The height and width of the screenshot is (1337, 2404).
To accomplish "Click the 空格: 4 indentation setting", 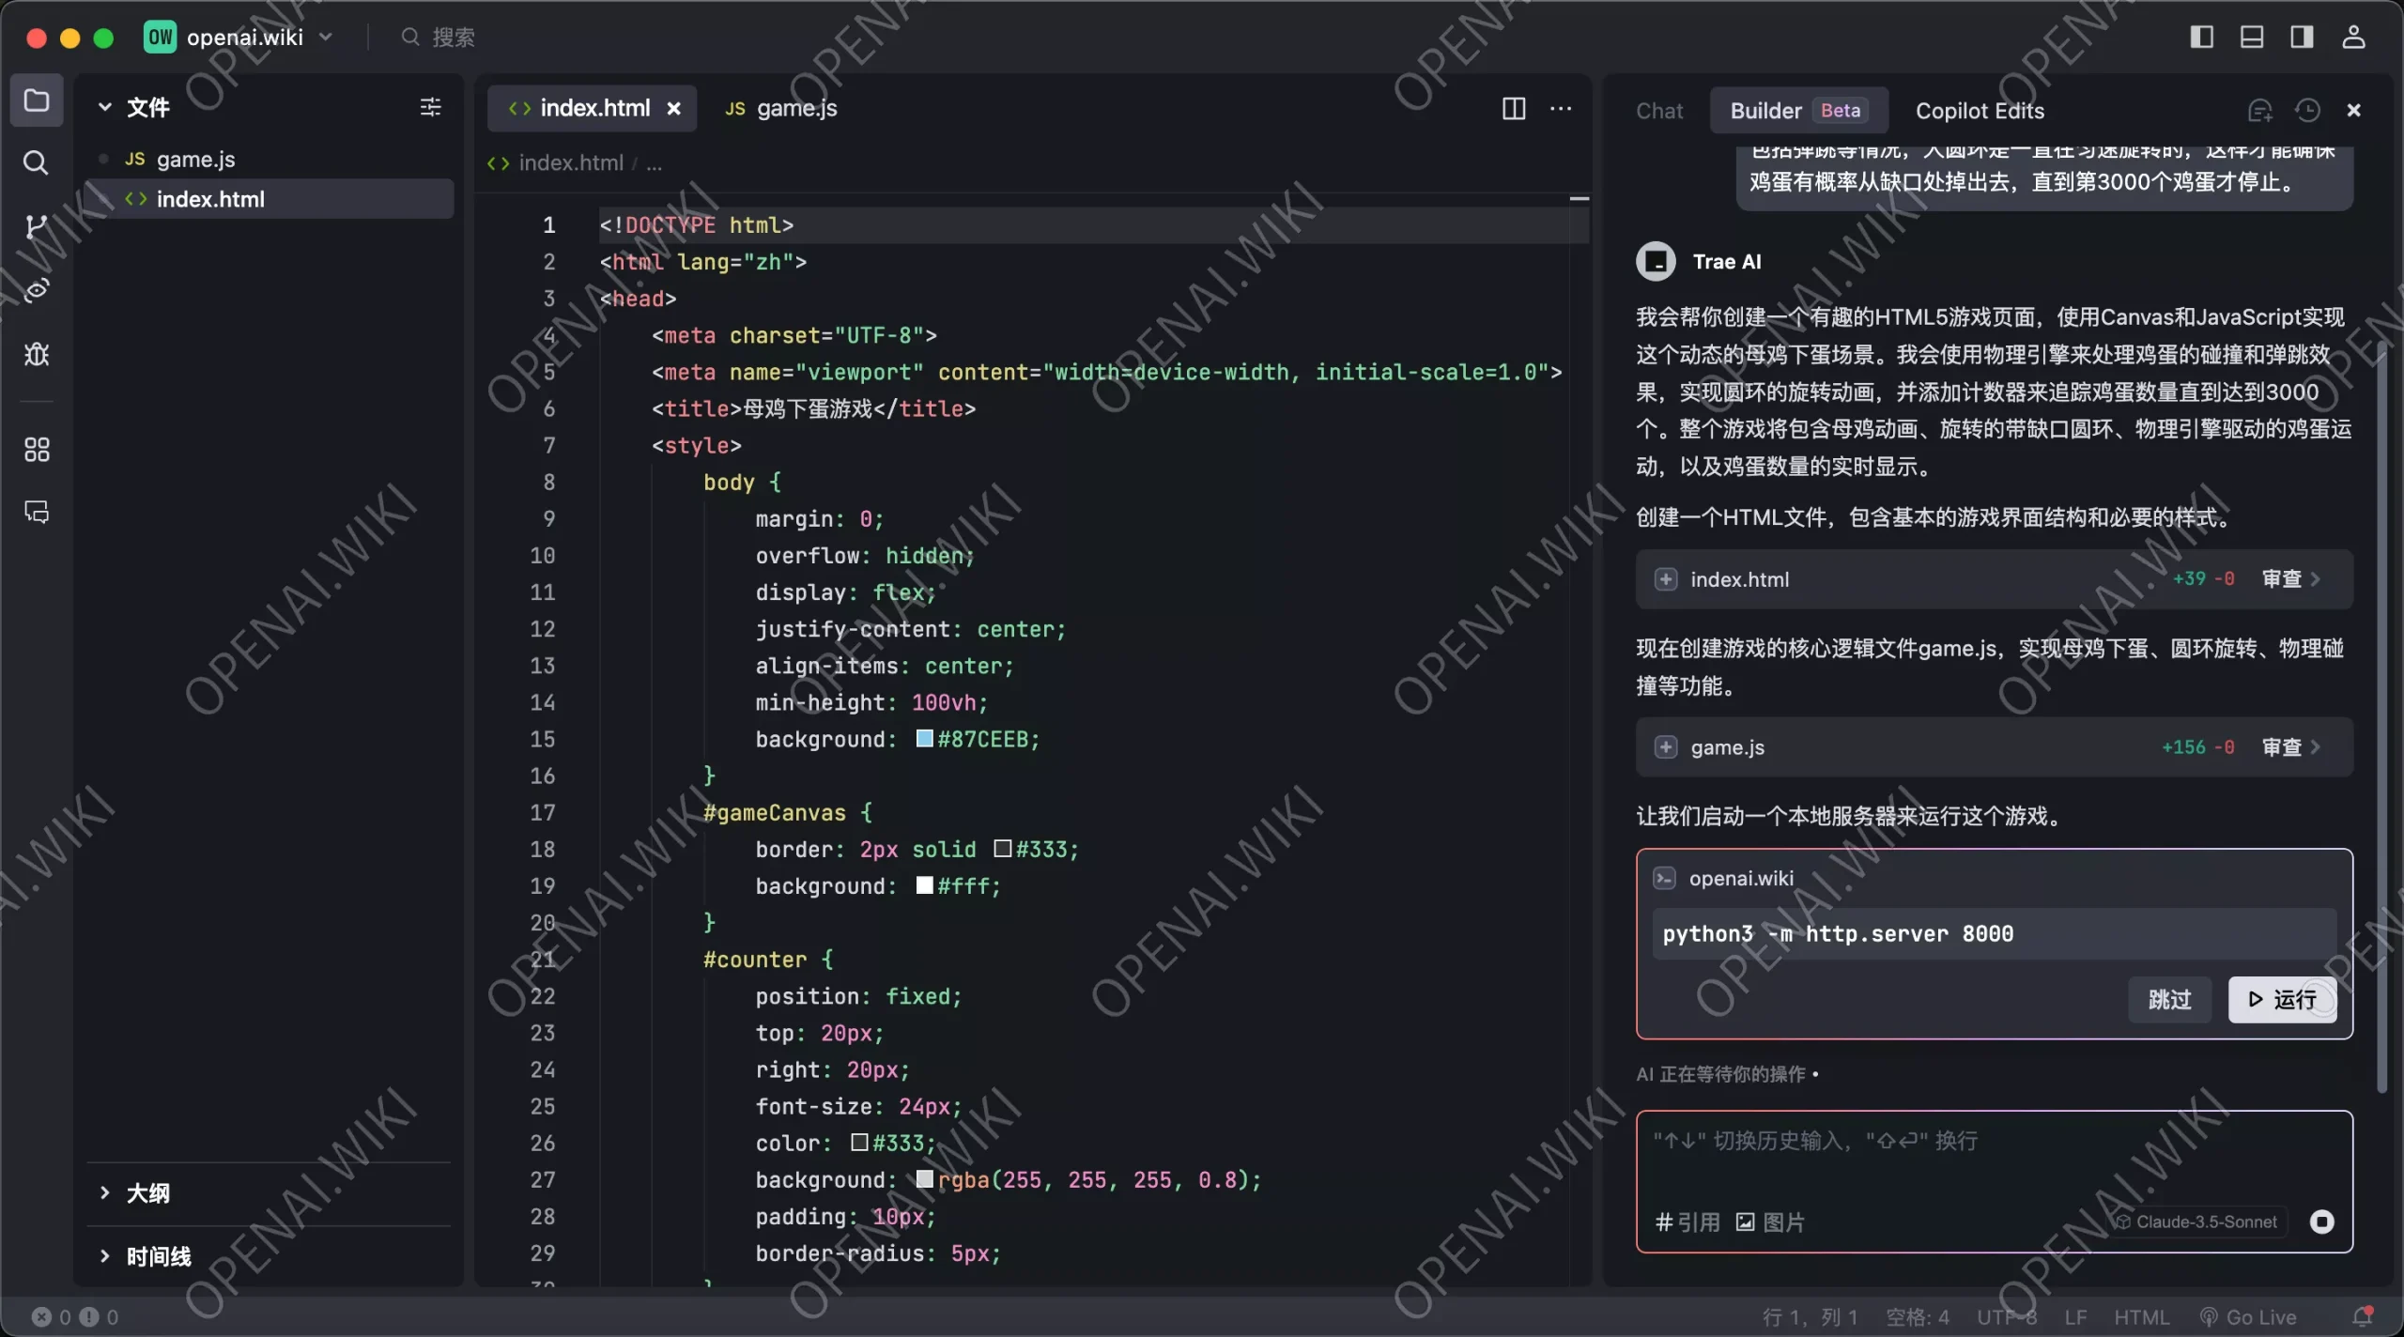I will (1918, 1317).
